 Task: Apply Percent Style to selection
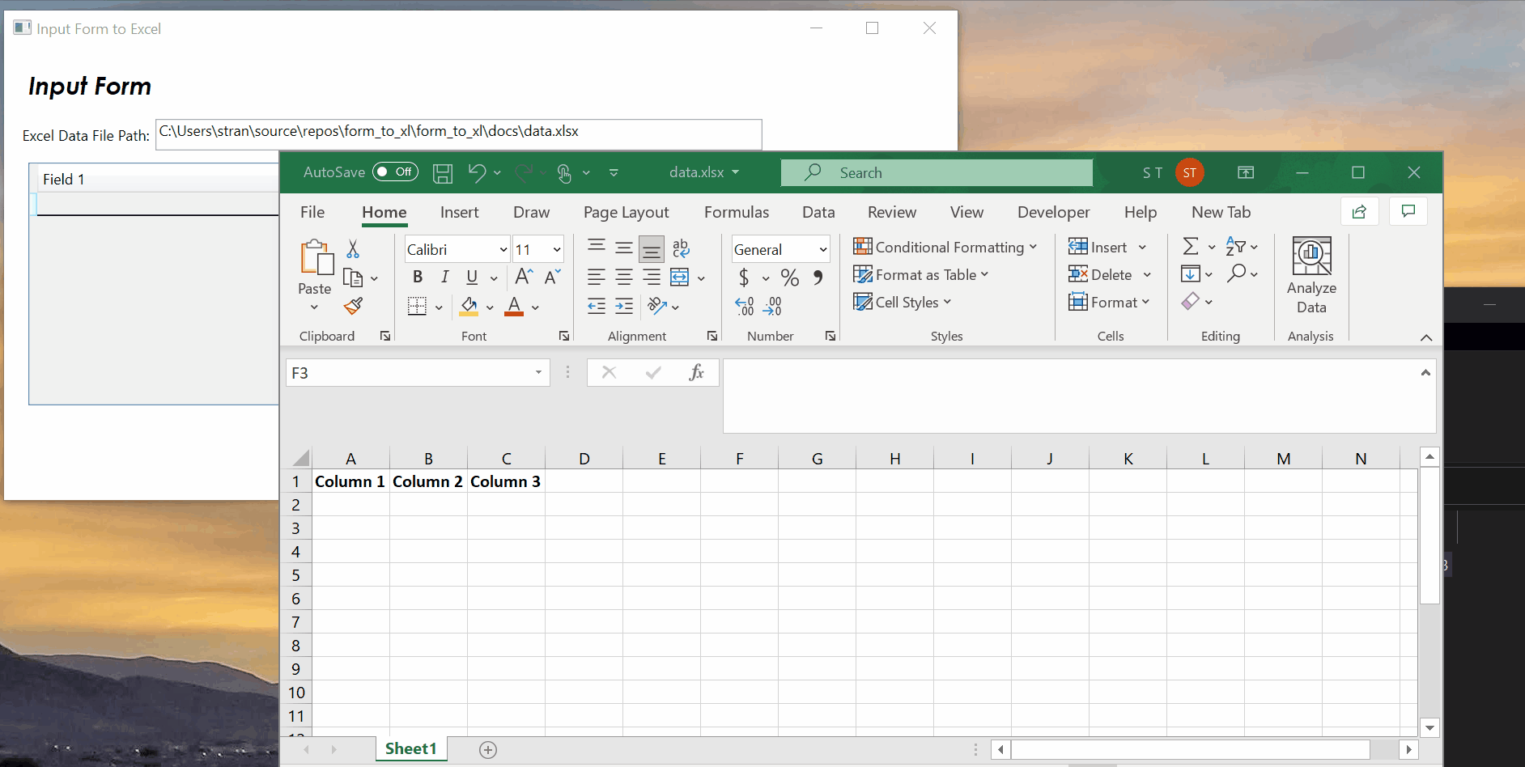tap(789, 277)
